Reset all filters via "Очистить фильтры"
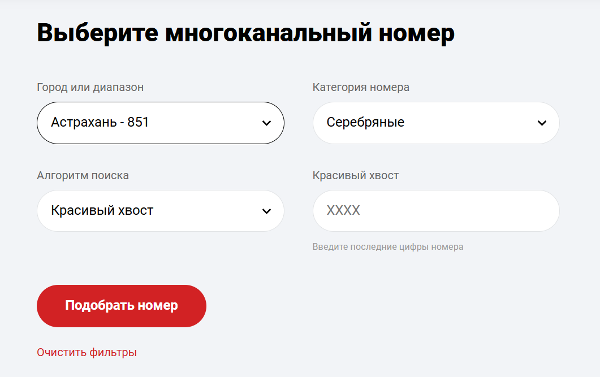The height and width of the screenshot is (377, 600). tap(86, 352)
